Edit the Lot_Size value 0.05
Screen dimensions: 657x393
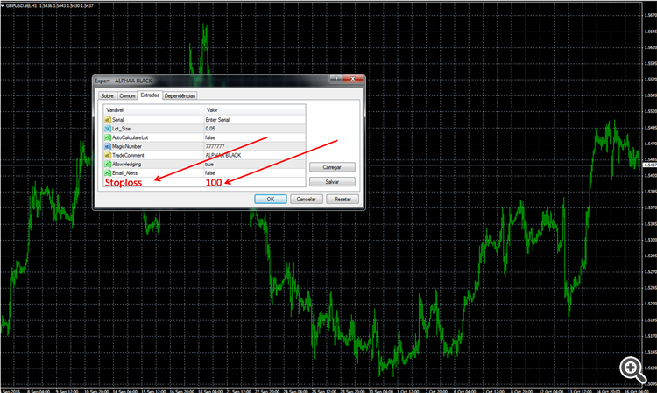[255, 129]
